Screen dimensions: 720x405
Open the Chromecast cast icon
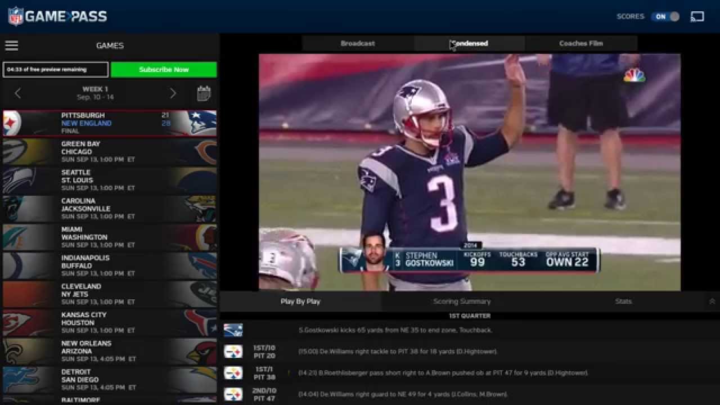[697, 17]
